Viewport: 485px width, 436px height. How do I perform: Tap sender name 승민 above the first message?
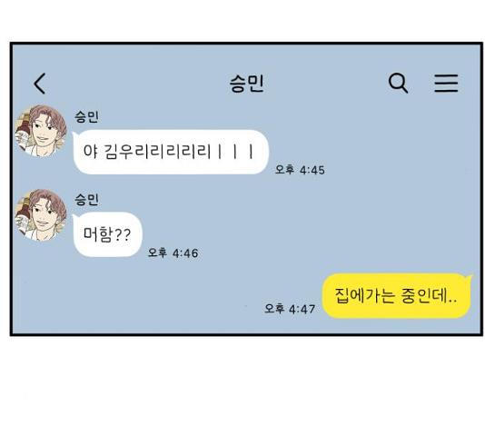point(86,116)
